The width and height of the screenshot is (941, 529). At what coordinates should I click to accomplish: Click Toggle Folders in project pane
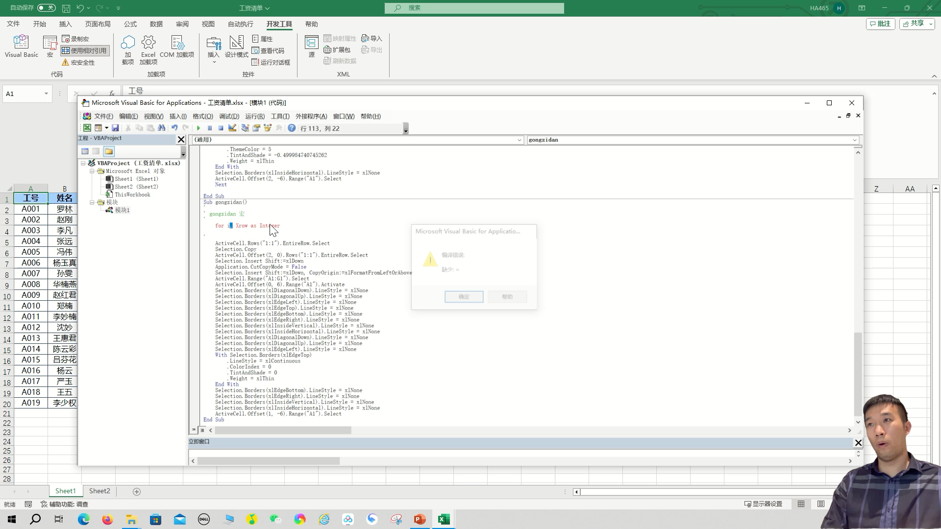coord(109,151)
